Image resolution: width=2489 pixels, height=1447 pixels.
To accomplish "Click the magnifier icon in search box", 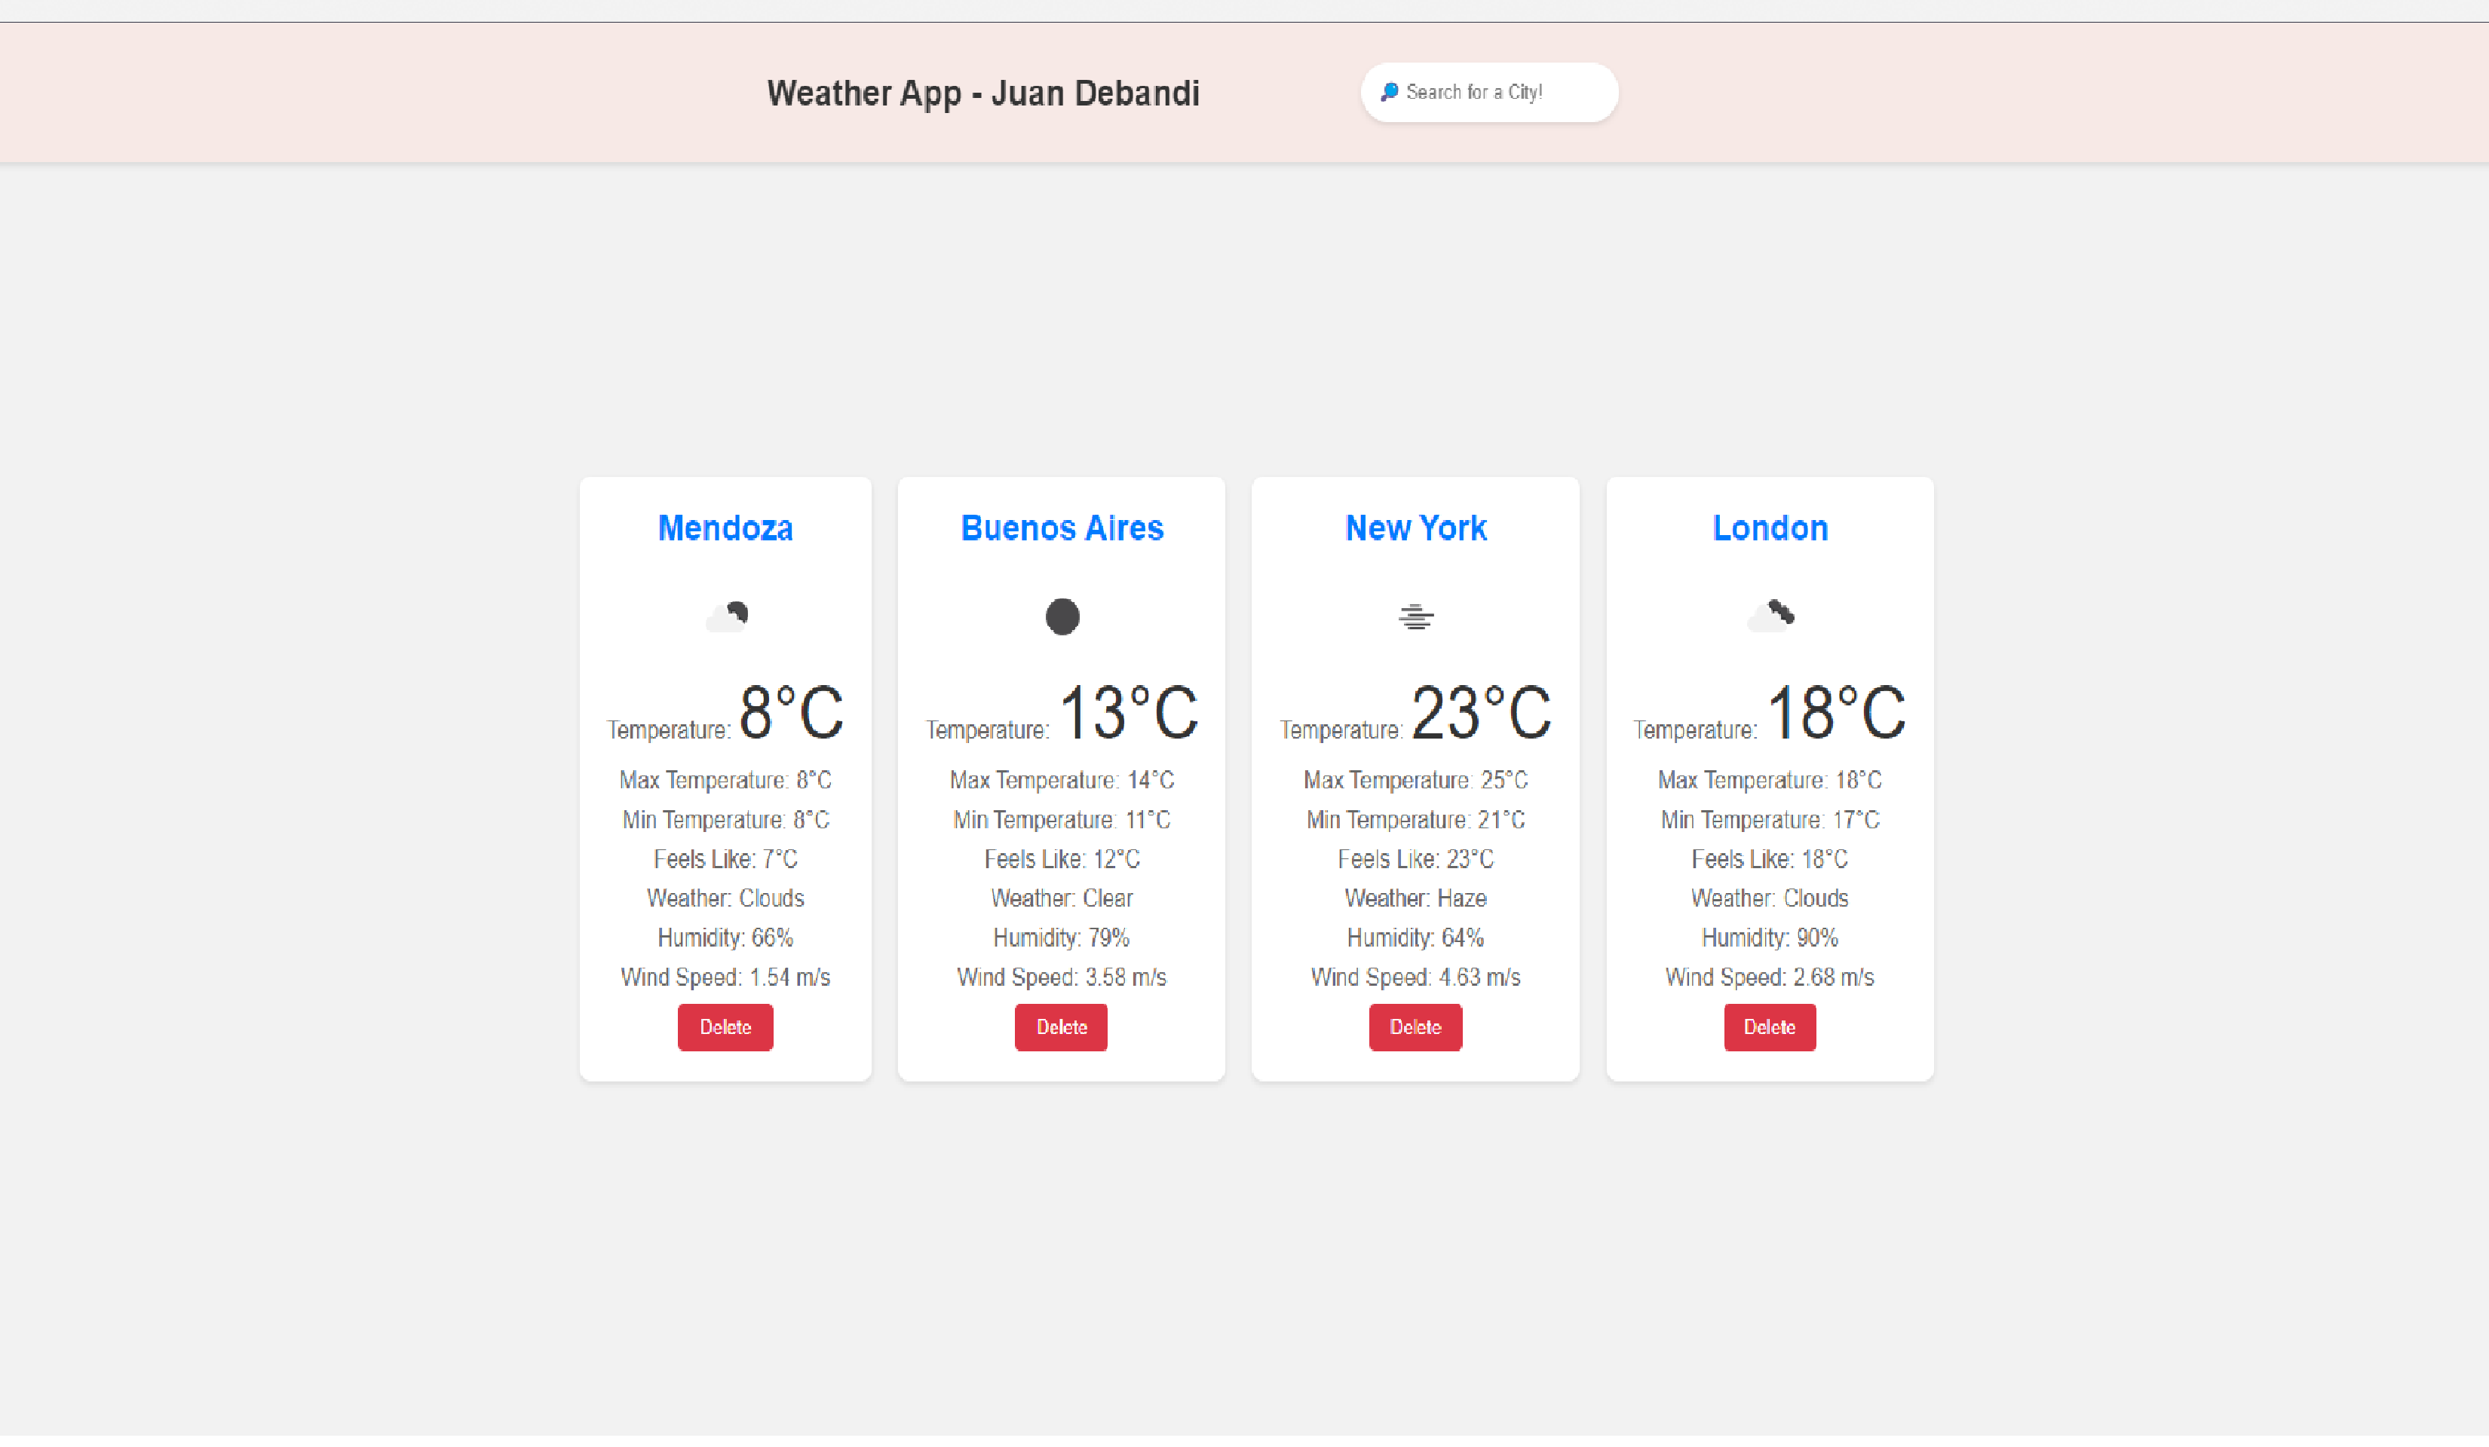I will pos(1389,92).
